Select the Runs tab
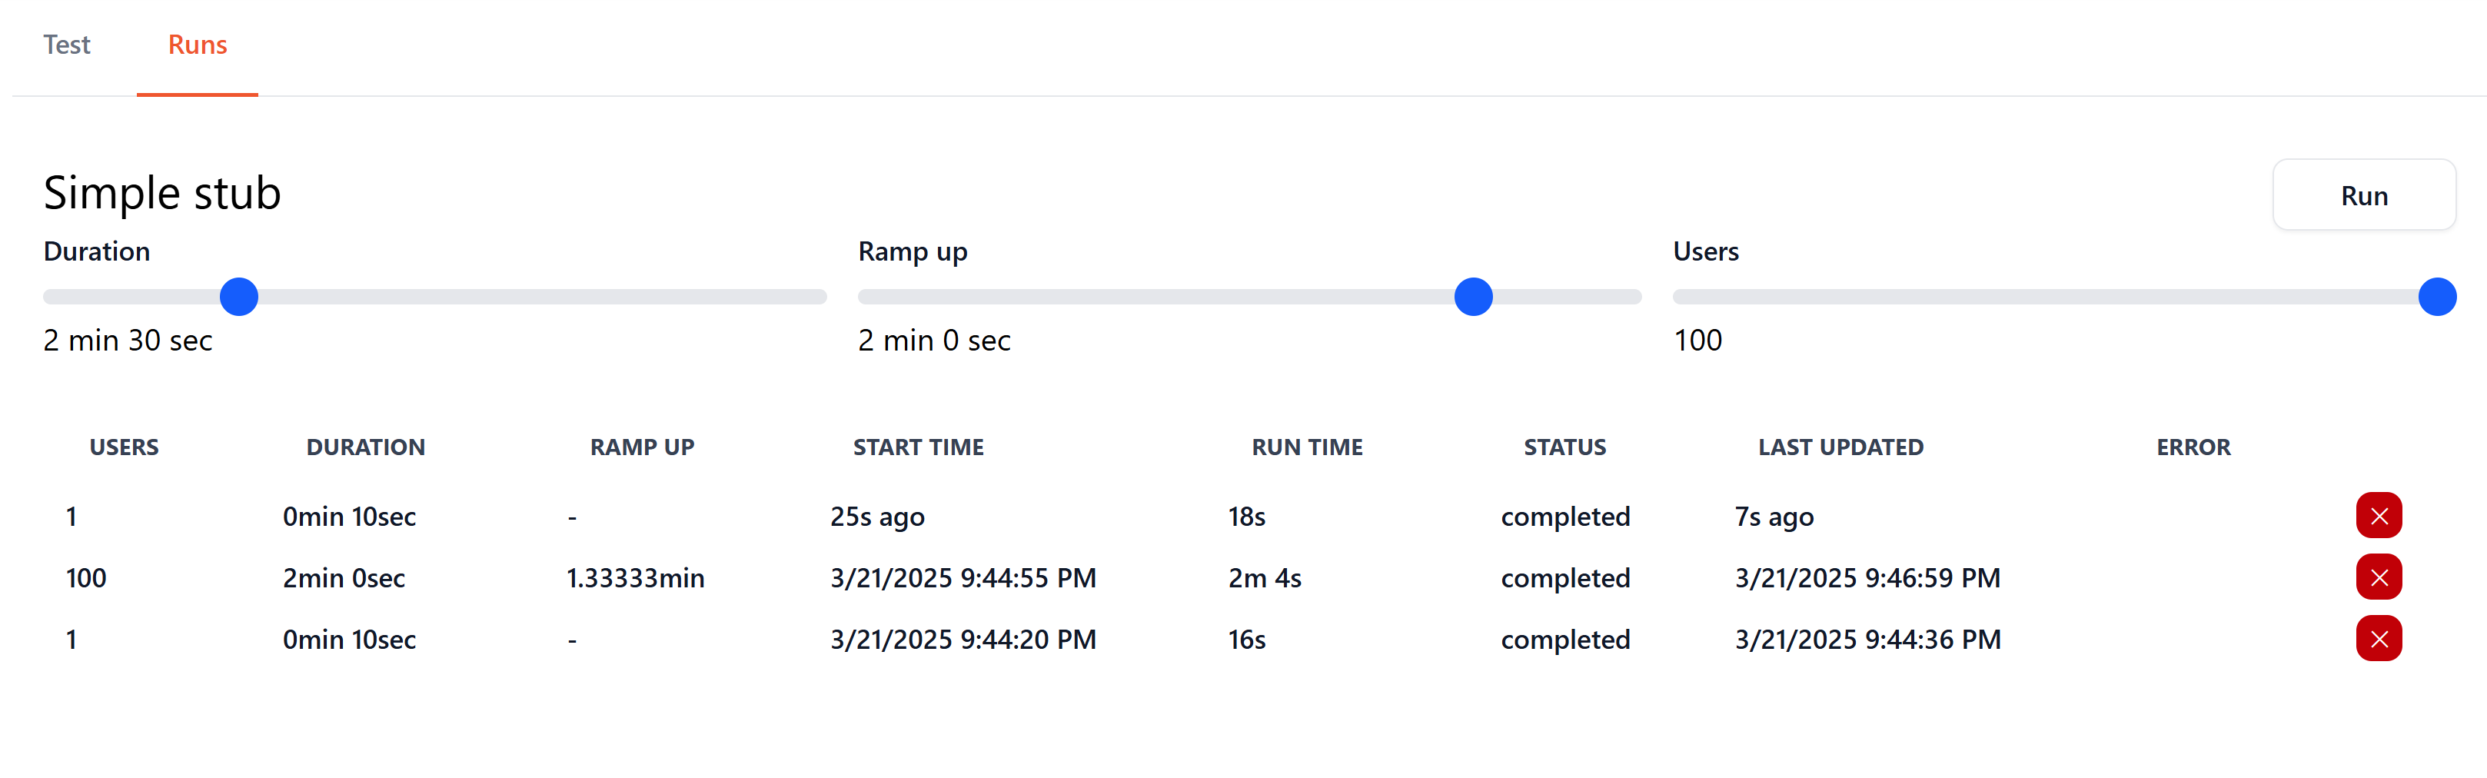2487x778 pixels. [197, 45]
